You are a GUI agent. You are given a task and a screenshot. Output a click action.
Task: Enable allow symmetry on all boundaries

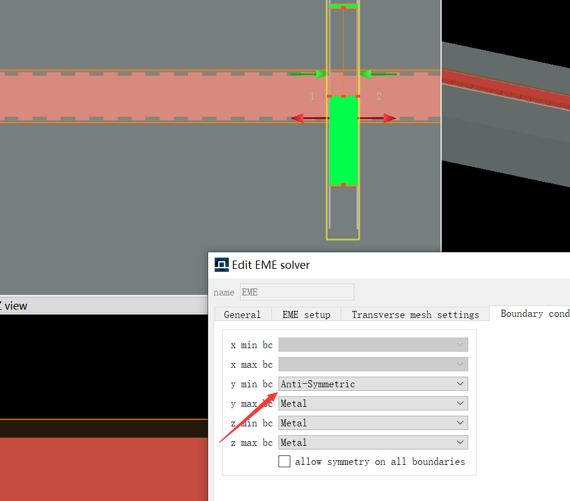click(x=284, y=461)
